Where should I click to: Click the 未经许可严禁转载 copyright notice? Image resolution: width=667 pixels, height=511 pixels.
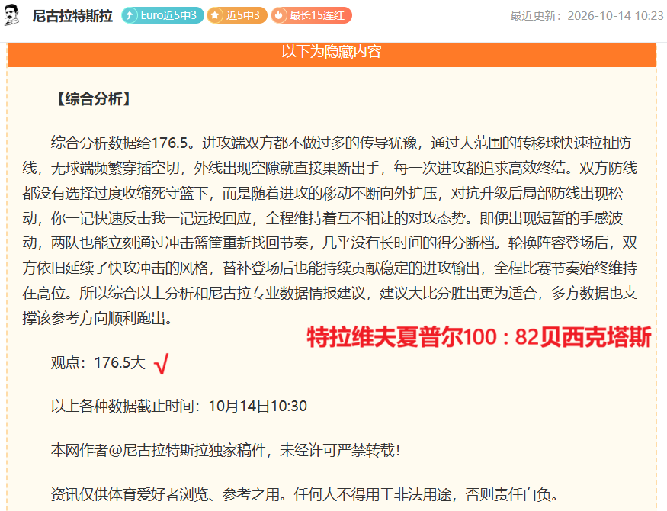[226, 450]
